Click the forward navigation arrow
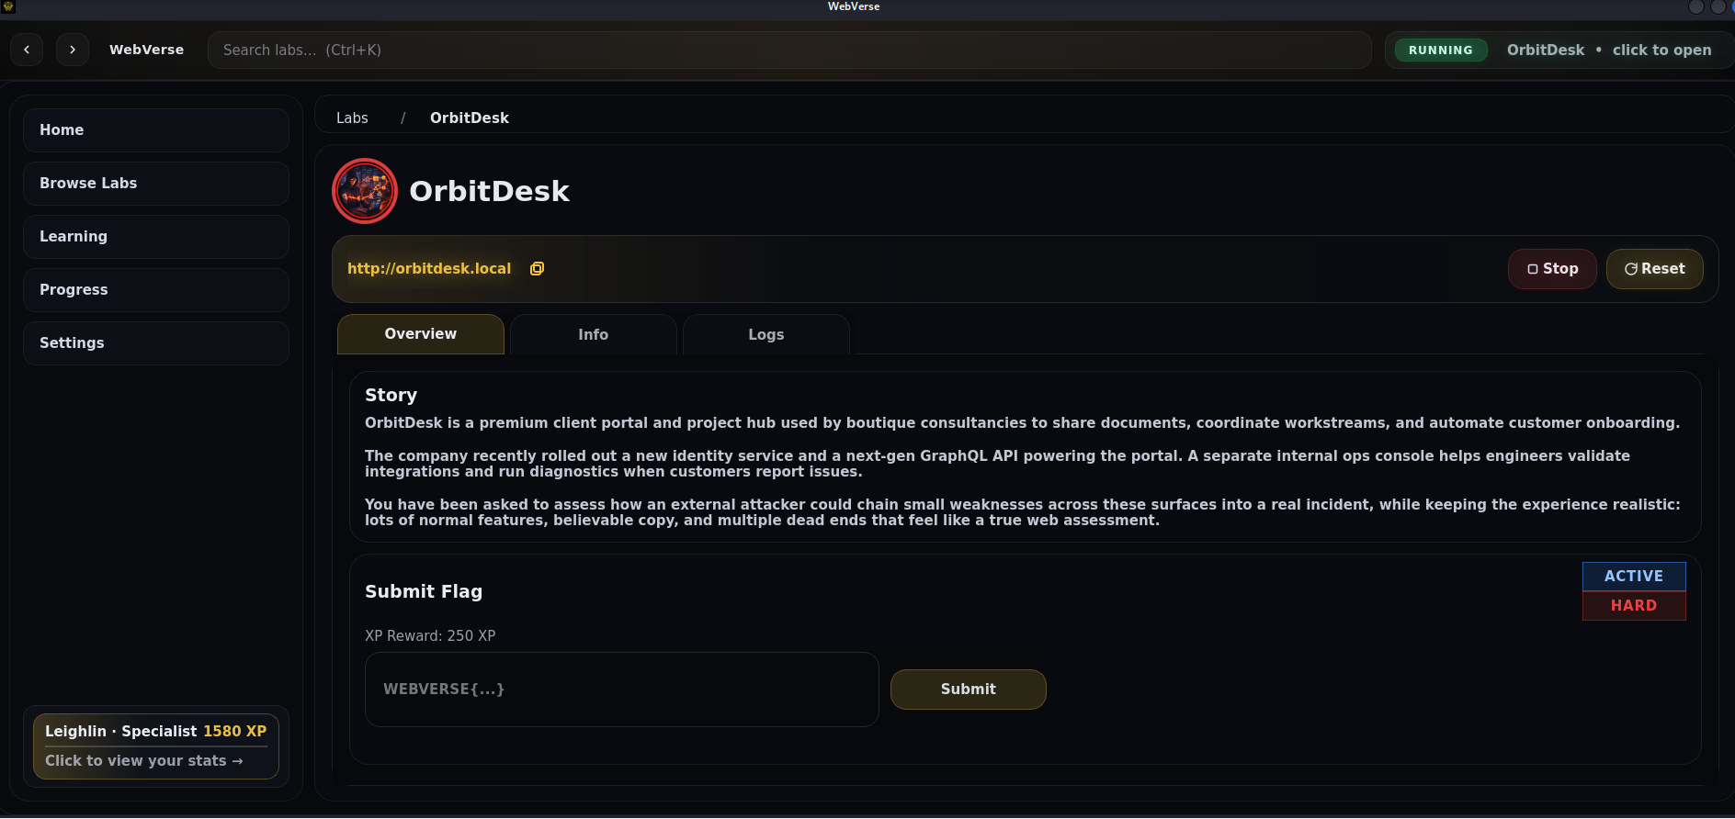 [x=73, y=50]
